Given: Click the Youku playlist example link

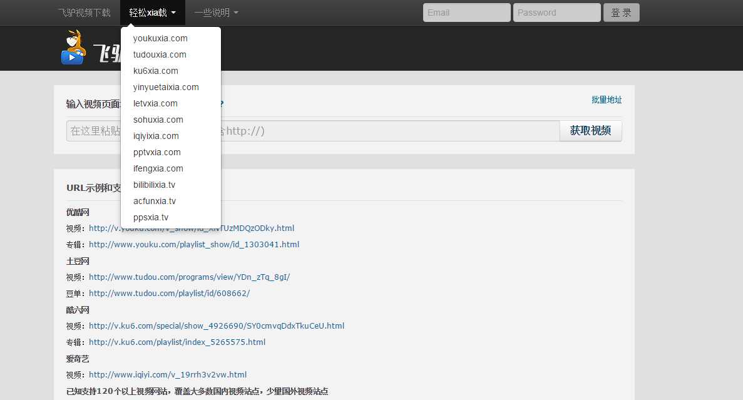Looking at the screenshot, I should [194, 244].
